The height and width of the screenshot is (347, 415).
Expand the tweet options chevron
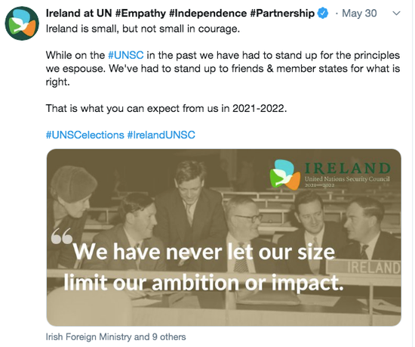pyautogui.click(x=396, y=14)
